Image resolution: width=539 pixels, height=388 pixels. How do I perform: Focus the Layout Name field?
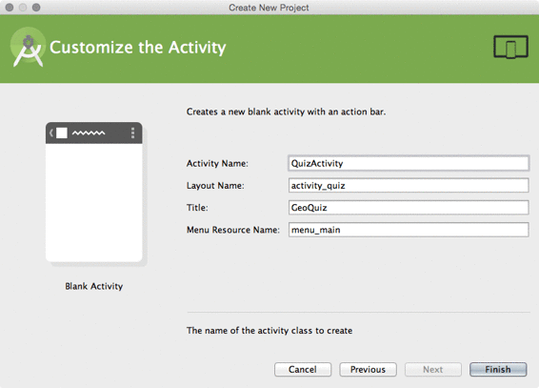tap(409, 185)
